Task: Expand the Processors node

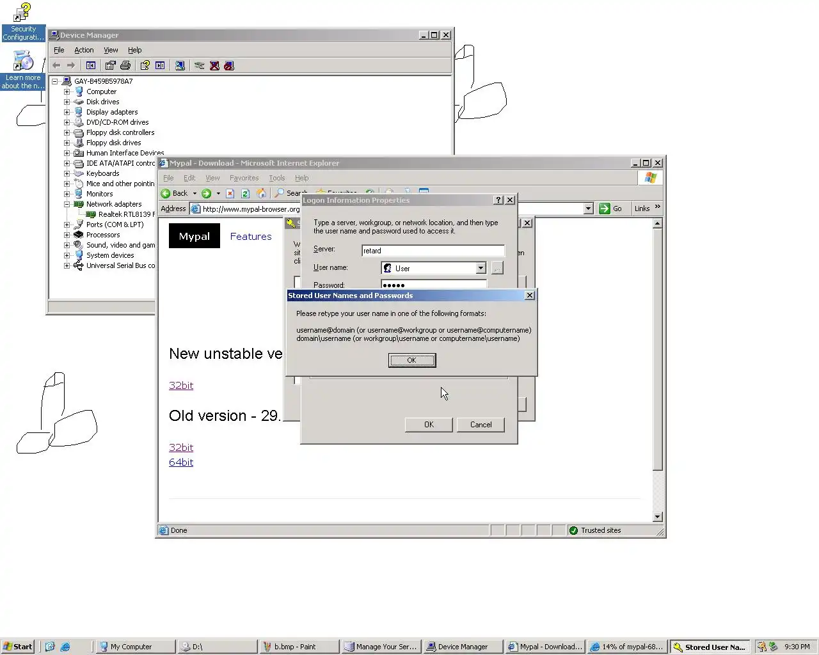Action: 67,235
